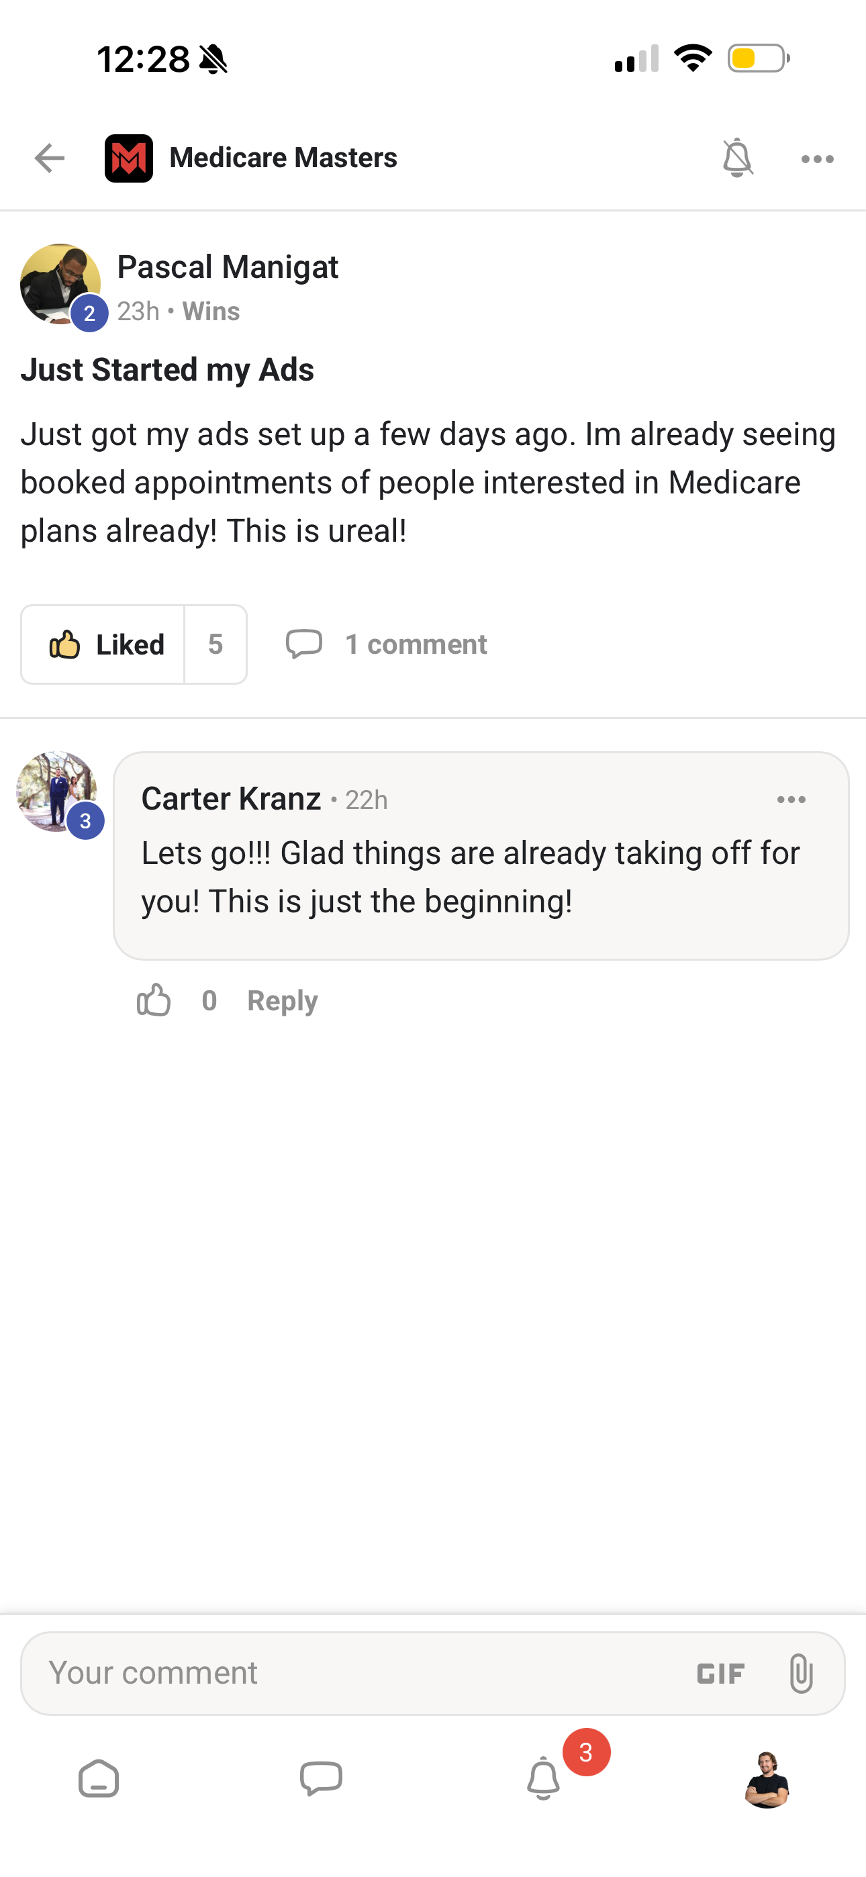Viewport: 866px width, 1877px height.
Task: Go to the Home tab
Action: [x=99, y=1780]
